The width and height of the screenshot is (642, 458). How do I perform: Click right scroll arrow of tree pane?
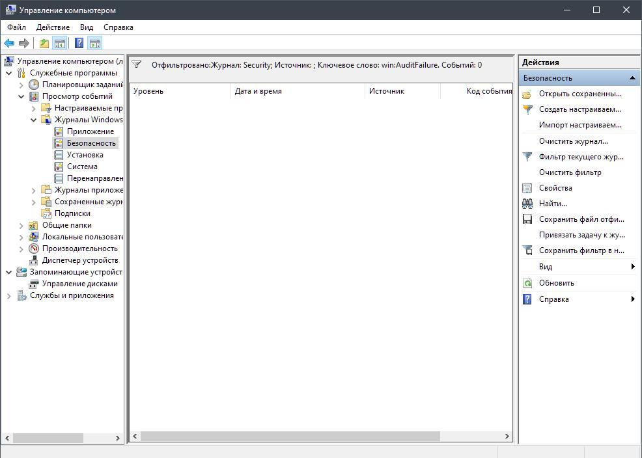[117, 438]
